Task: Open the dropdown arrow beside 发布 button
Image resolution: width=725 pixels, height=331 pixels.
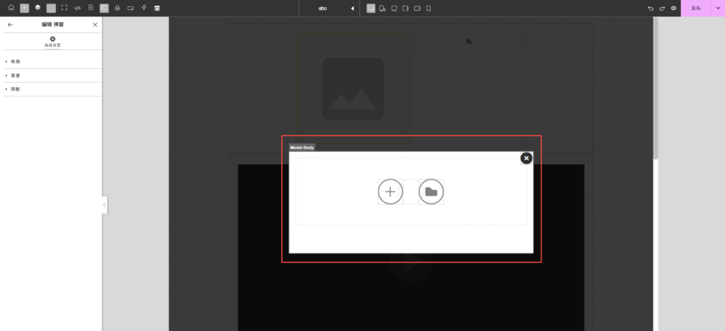Action: (717, 9)
